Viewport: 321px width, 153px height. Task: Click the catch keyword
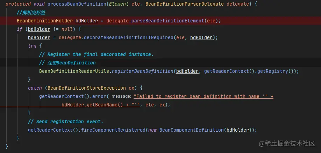click(35, 88)
